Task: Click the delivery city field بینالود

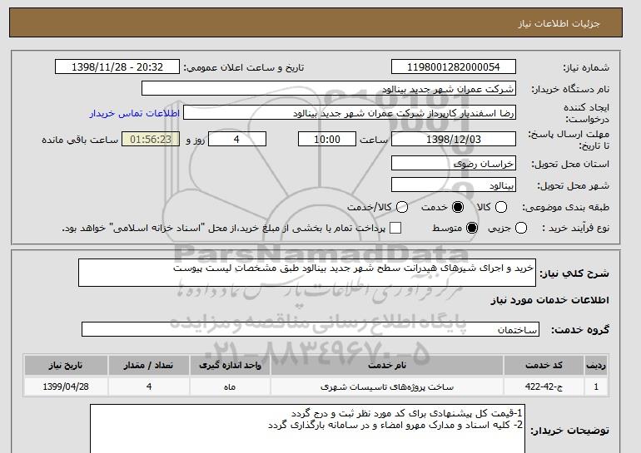Action: tap(454, 185)
